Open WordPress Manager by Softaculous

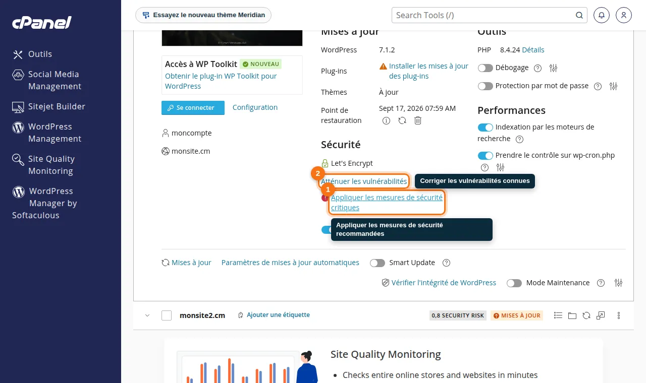[44, 203]
